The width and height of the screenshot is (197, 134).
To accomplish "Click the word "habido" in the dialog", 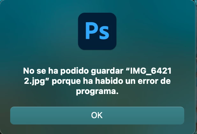I will 109,81.
